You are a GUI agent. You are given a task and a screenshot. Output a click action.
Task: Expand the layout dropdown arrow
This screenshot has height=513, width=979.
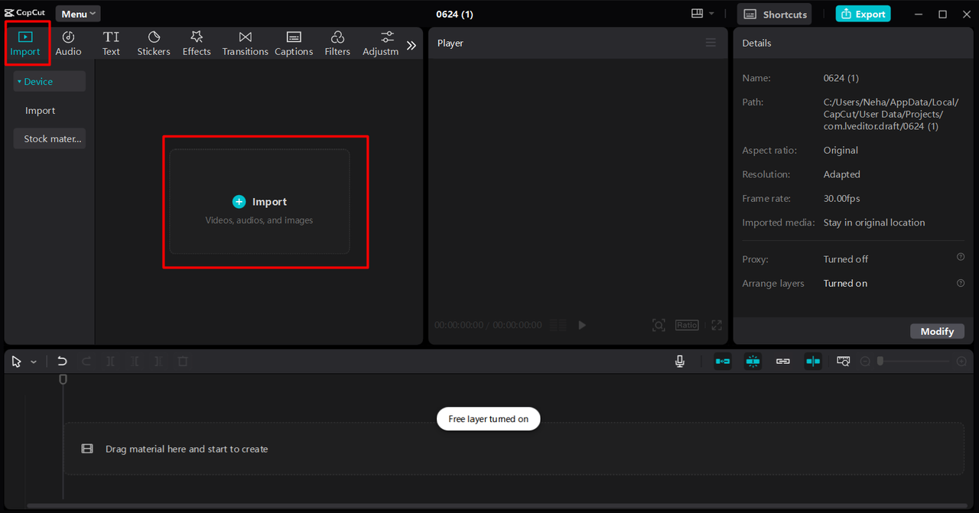pos(711,14)
